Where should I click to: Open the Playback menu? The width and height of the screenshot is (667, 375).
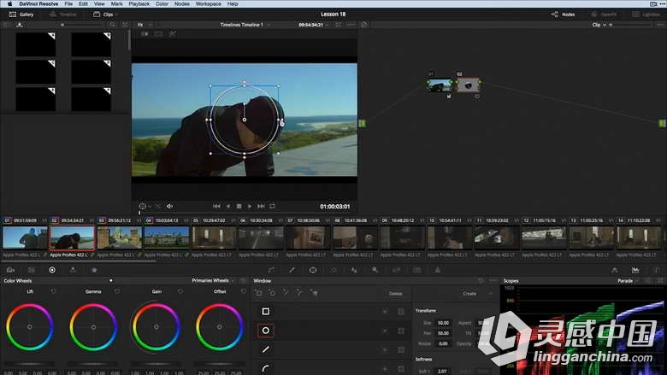[x=139, y=3]
